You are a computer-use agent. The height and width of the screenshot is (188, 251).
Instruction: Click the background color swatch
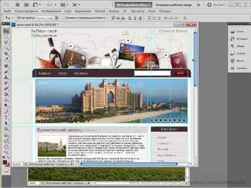tap(7, 165)
